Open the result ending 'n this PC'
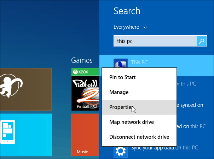Viewport: 214px width, 159px height. pos(186,84)
